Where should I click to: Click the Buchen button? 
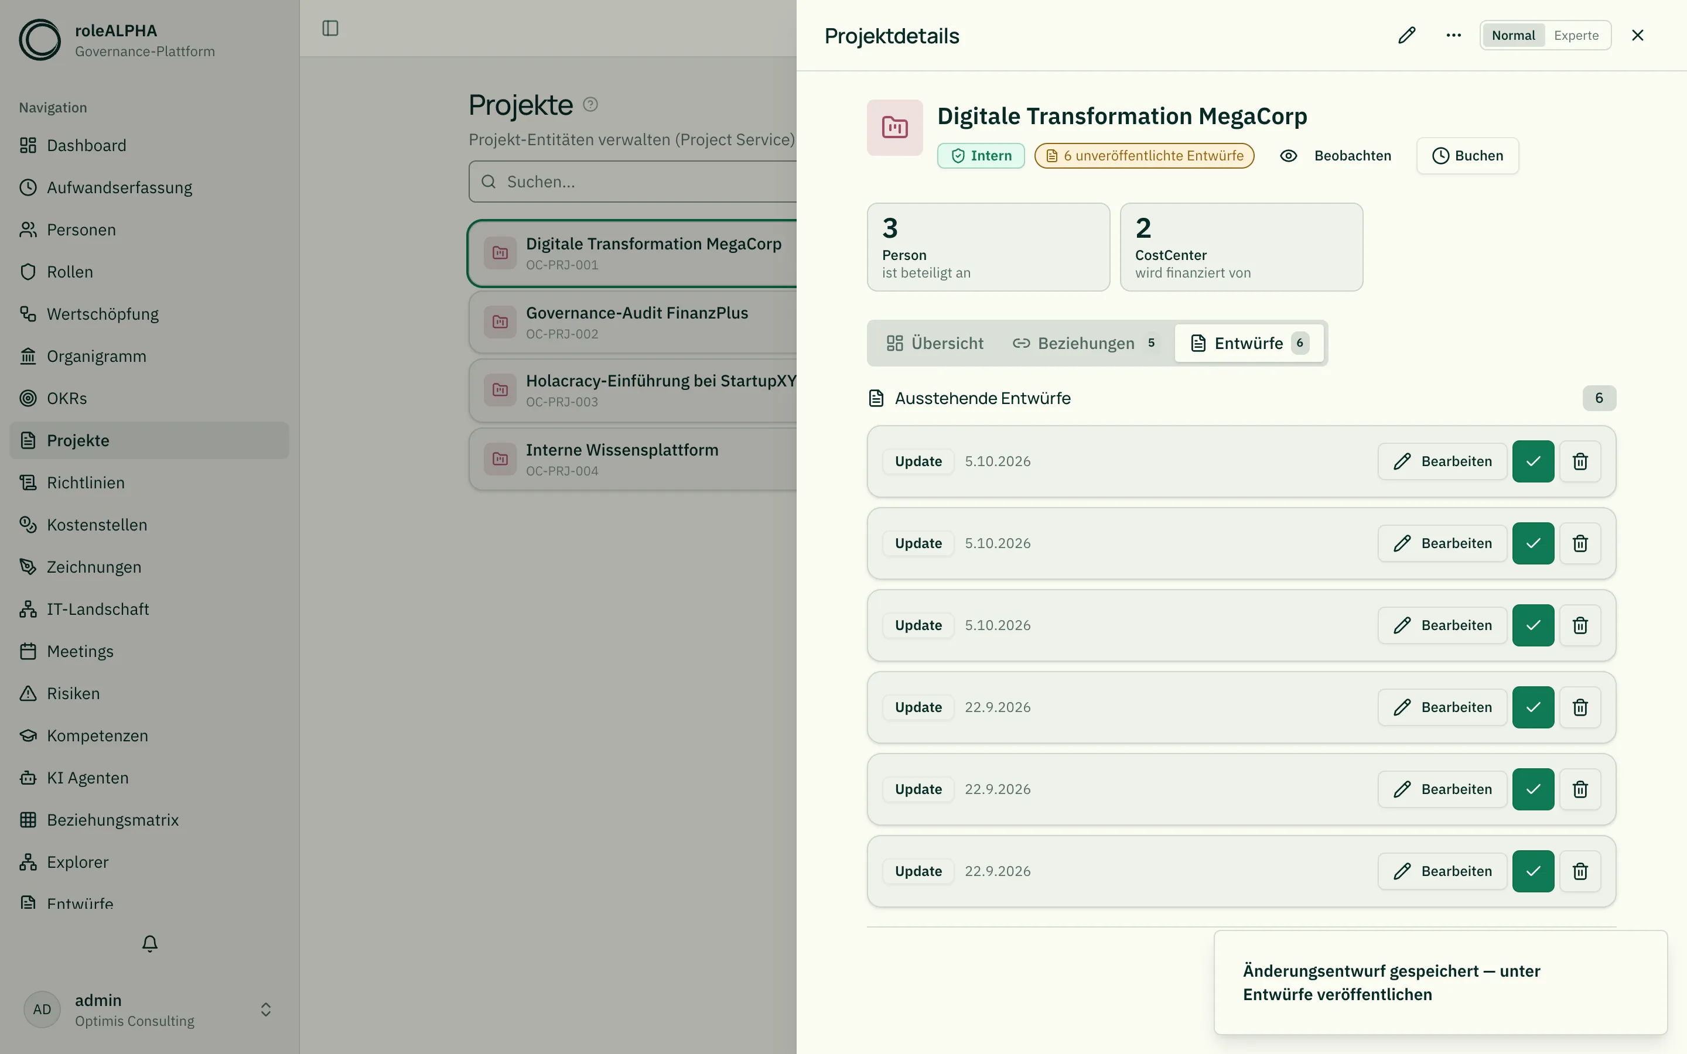click(x=1467, y=155)
